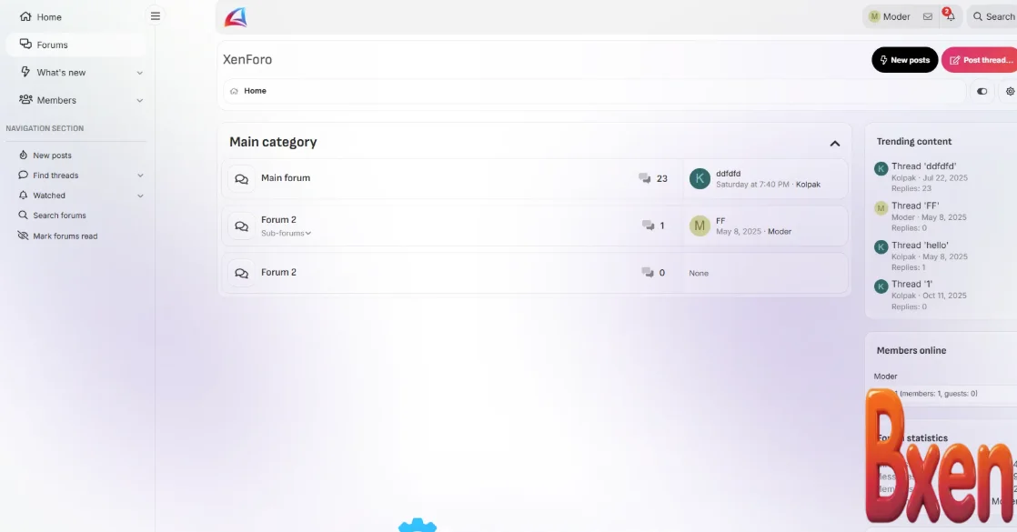Screen dimensions: 1017x532
Task: Click the Main forum chat bubble icon
Action: click(241, 179)
